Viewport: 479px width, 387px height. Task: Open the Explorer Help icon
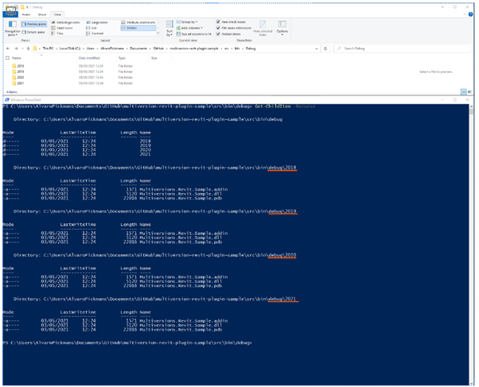pos(470,14)
